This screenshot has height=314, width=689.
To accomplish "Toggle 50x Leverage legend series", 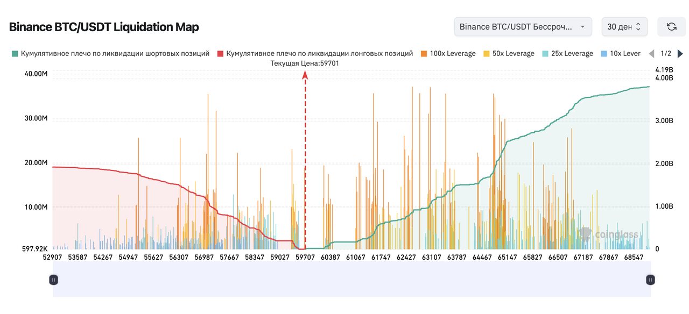I will pyautogui.click(x=509, y=54).
